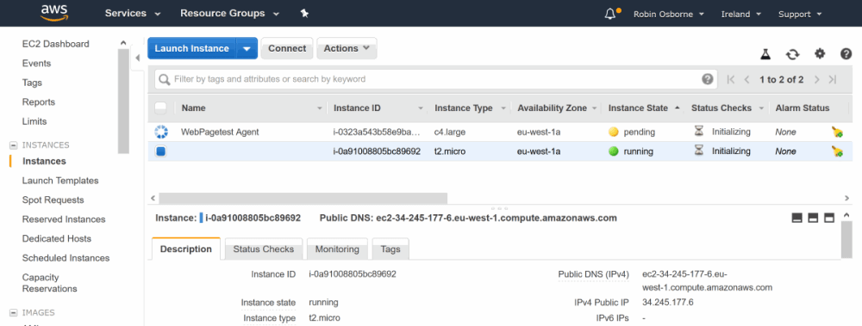Open the Services dropdown menu
The image size is (862, 326).
point(133,13)
